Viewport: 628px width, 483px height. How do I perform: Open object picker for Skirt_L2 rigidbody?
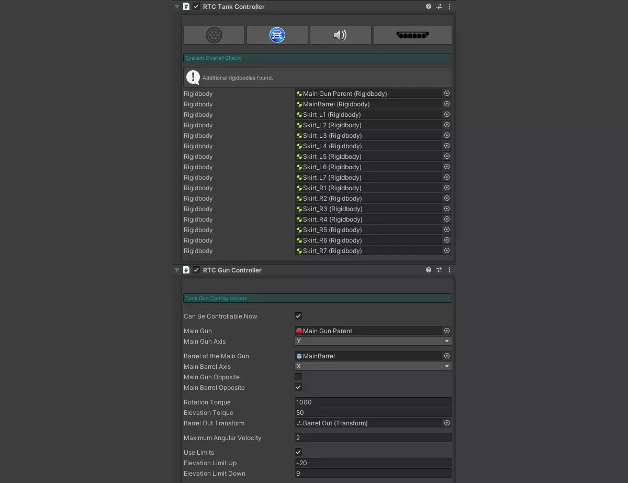(447, 125)
